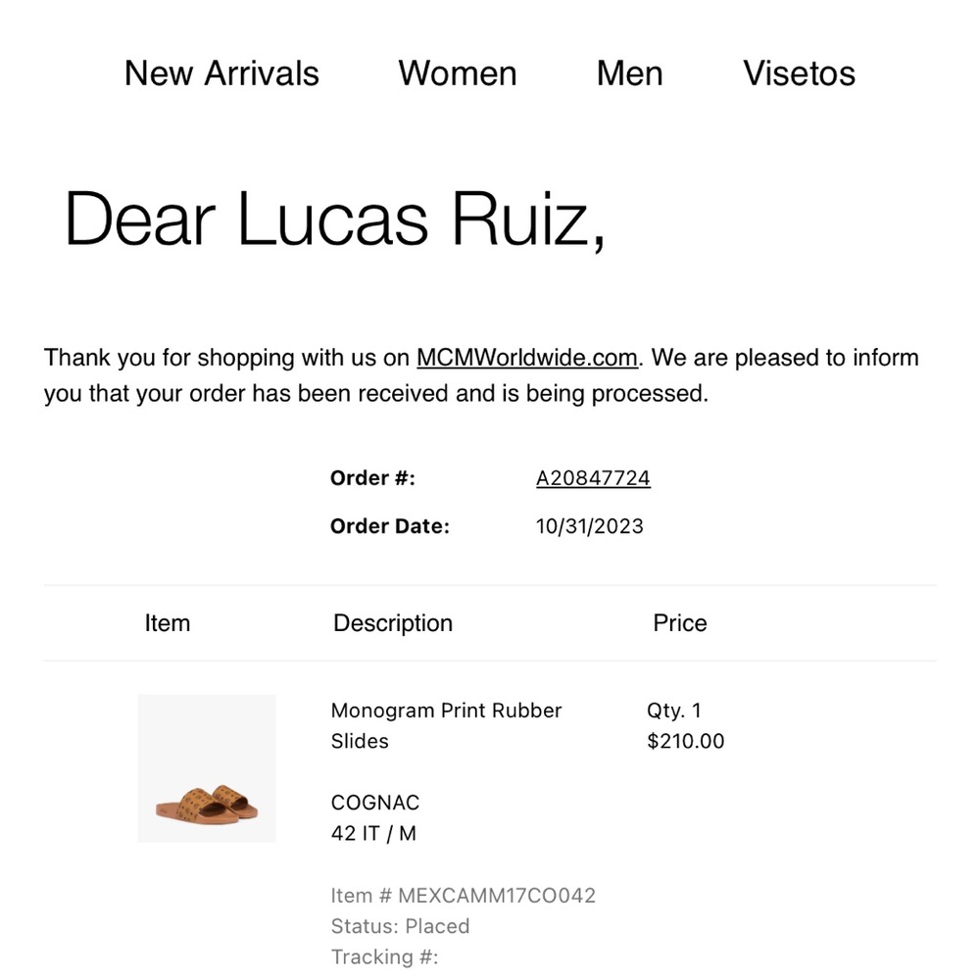Click the cognac slides product thumbnail
980x980 pixels.
pos(207,768)
